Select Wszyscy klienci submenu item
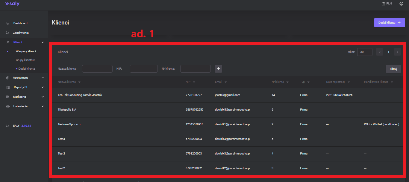This screenshot has width=409, height=182. pos(26,51)
